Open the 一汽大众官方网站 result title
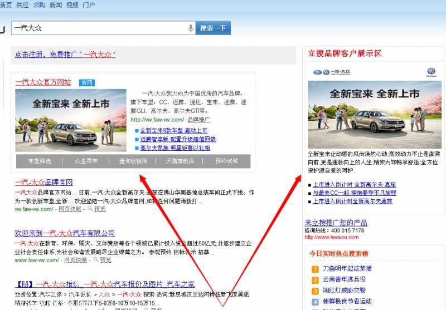 43,82
